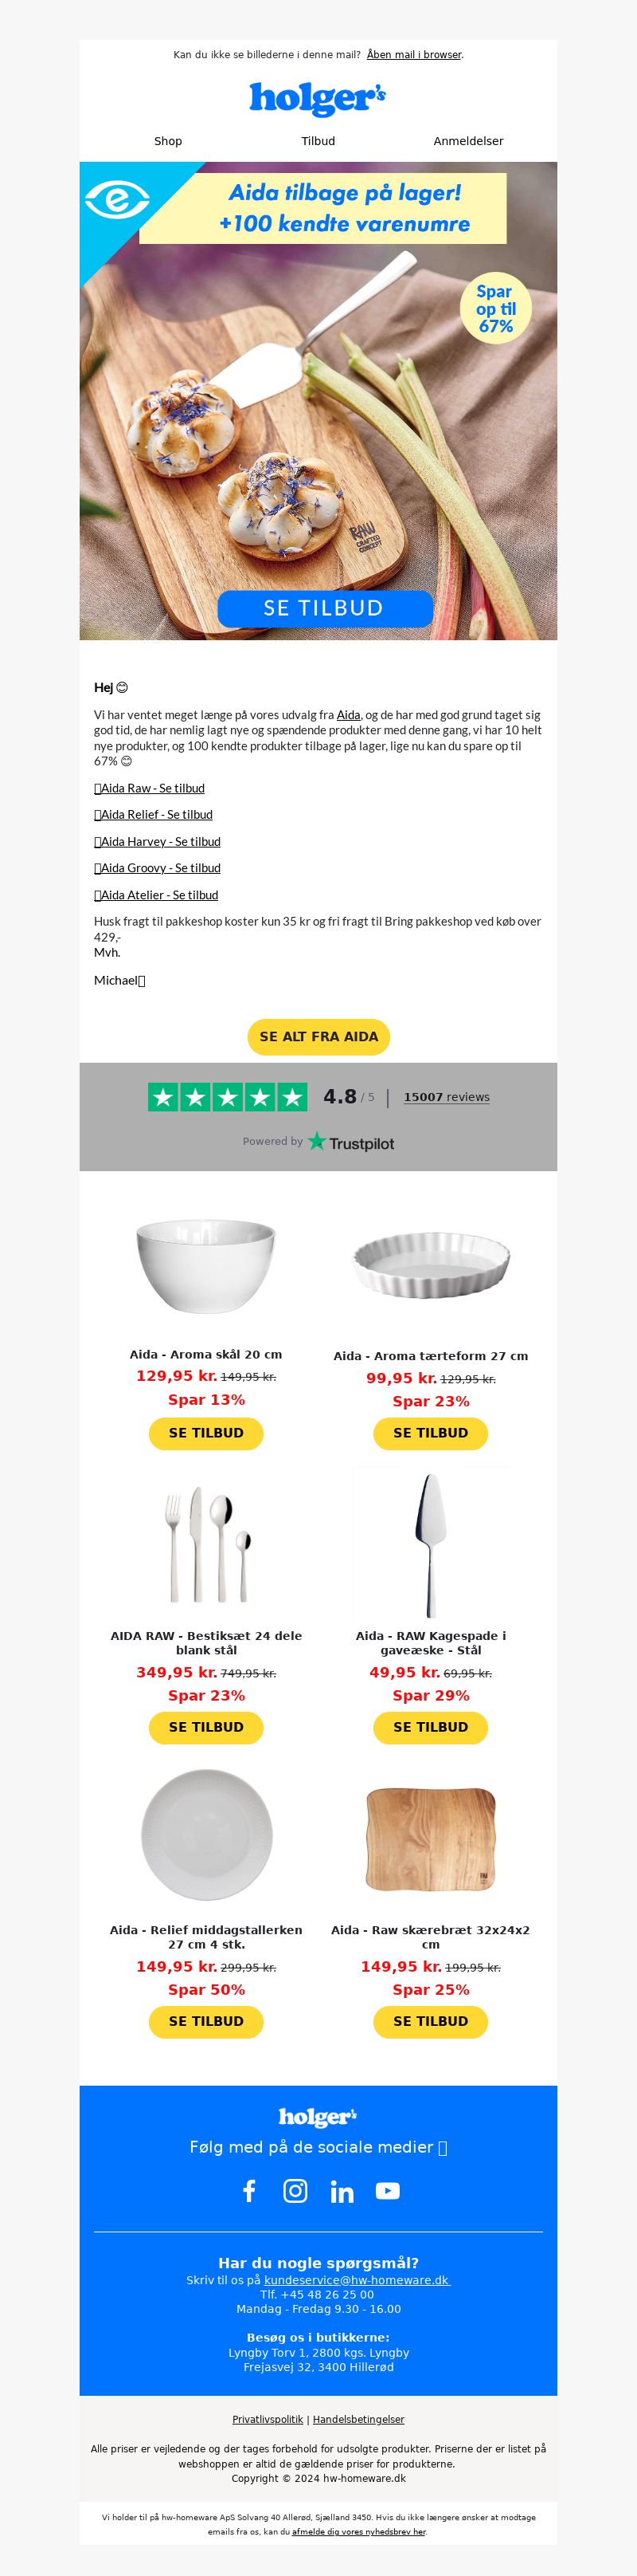Click the 15007 reviews link

(x=447, y=1097)
